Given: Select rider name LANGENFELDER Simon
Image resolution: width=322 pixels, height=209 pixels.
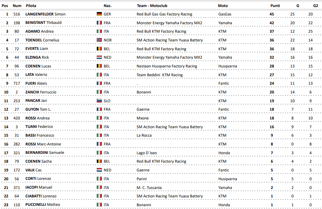Looking at the screenshot, I should (45, 14).
